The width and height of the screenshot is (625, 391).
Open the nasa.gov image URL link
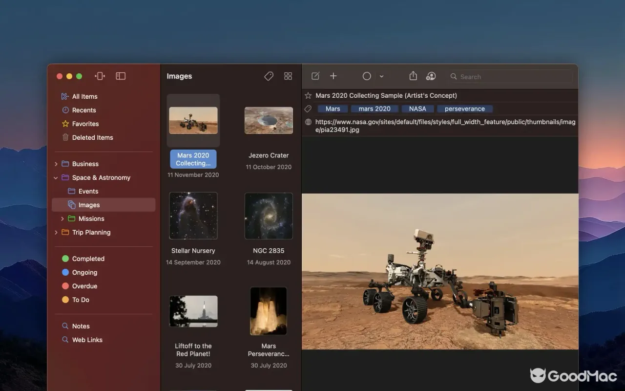click(x=445, y=126)
